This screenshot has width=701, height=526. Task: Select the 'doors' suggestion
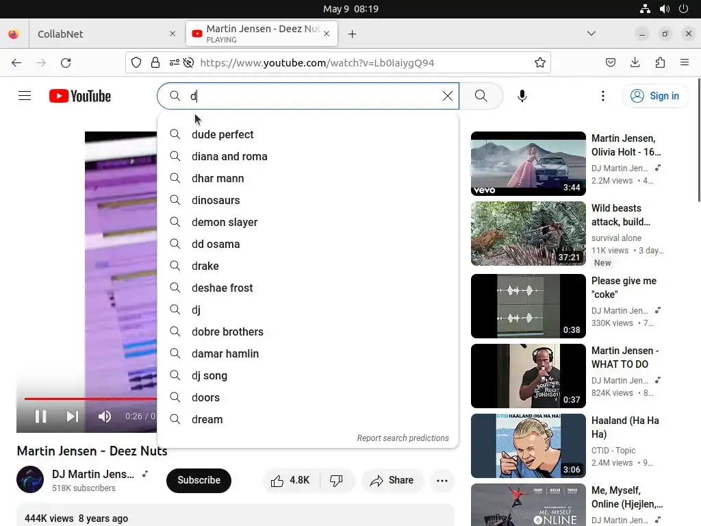tap(307, 397)
